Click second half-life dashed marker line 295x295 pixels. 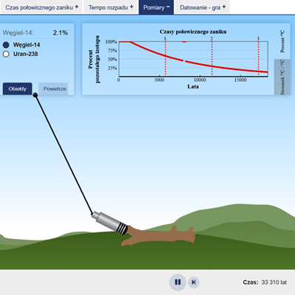(212, 58)
